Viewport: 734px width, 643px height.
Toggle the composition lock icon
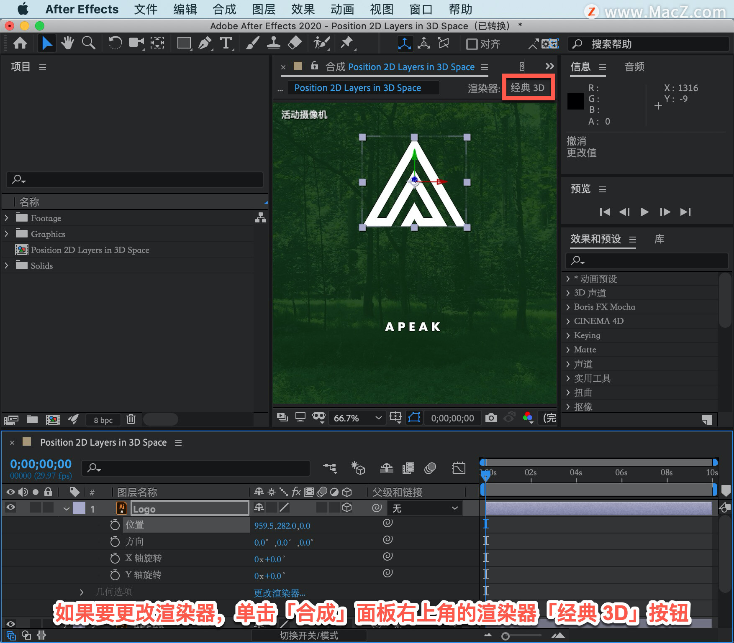click(x=315, y=66)
